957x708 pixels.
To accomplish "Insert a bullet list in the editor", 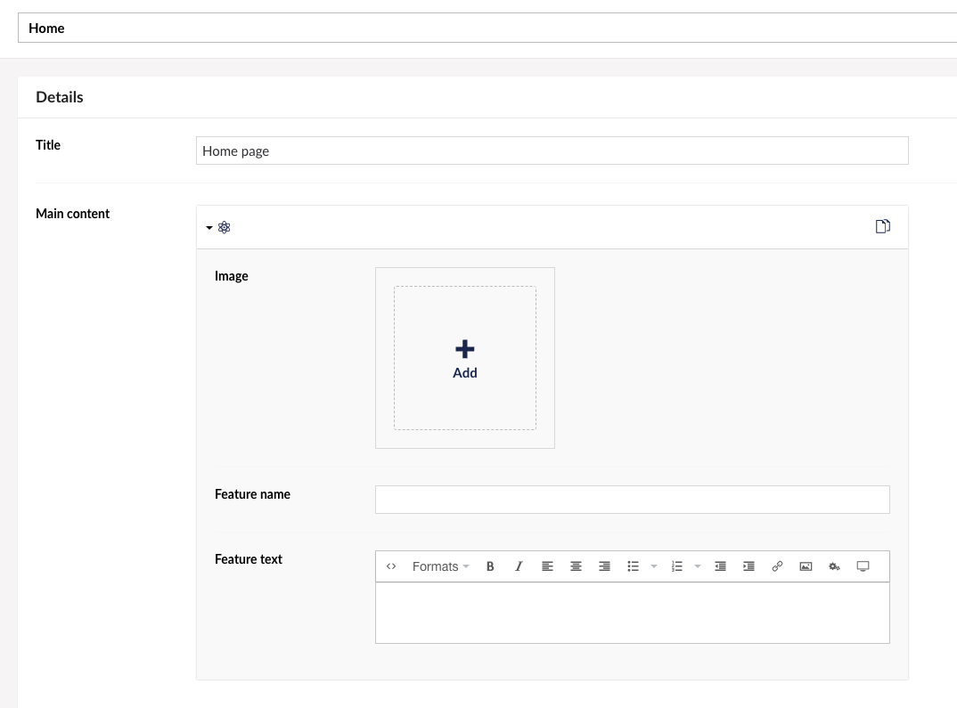I will tap(633, 566).
